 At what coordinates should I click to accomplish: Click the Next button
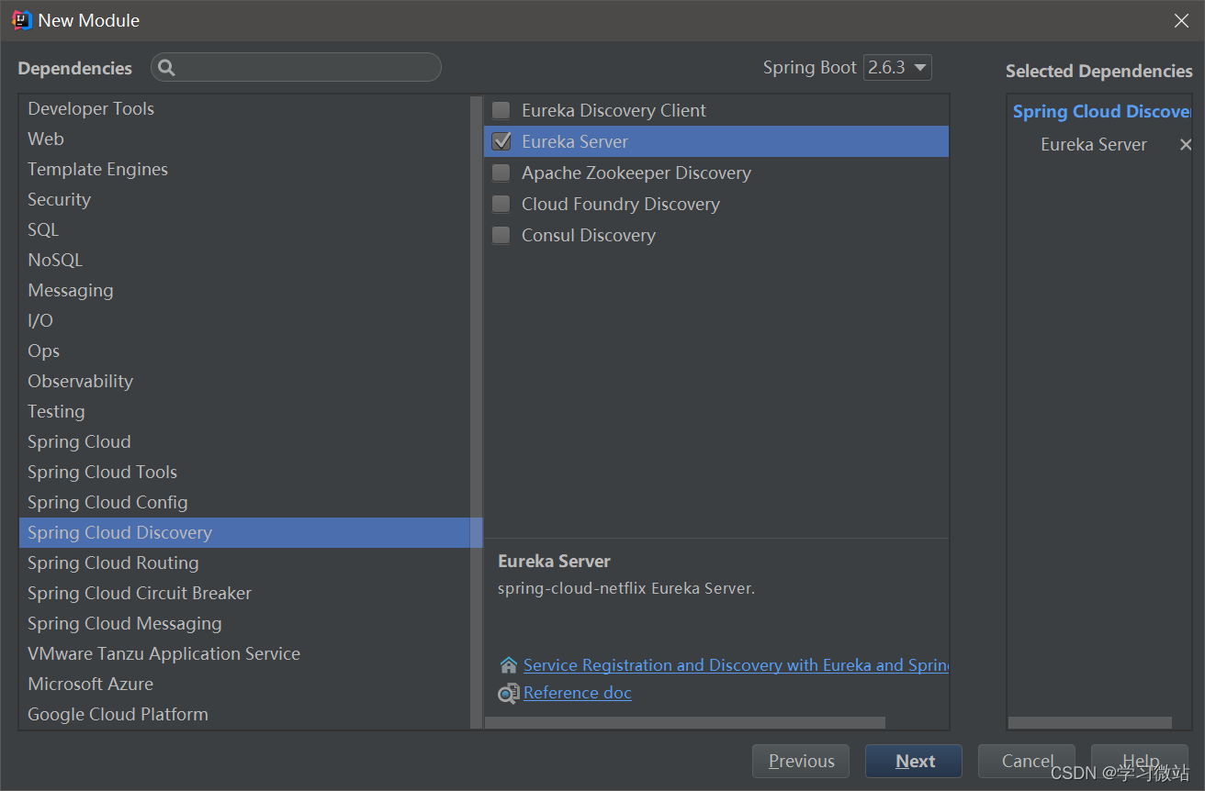[x=914, y=761]
